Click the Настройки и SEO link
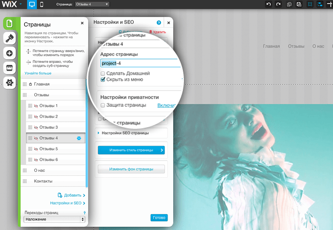The width and height of the screenshot is (333, 230). tap(68, 203)
